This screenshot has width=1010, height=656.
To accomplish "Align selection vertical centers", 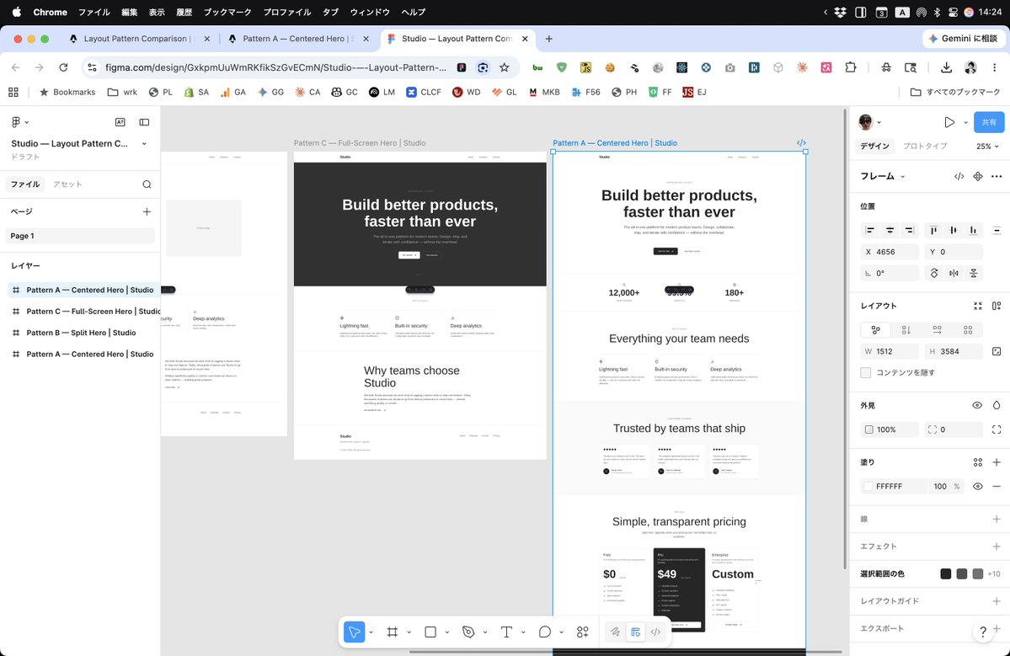I will 954,230.
